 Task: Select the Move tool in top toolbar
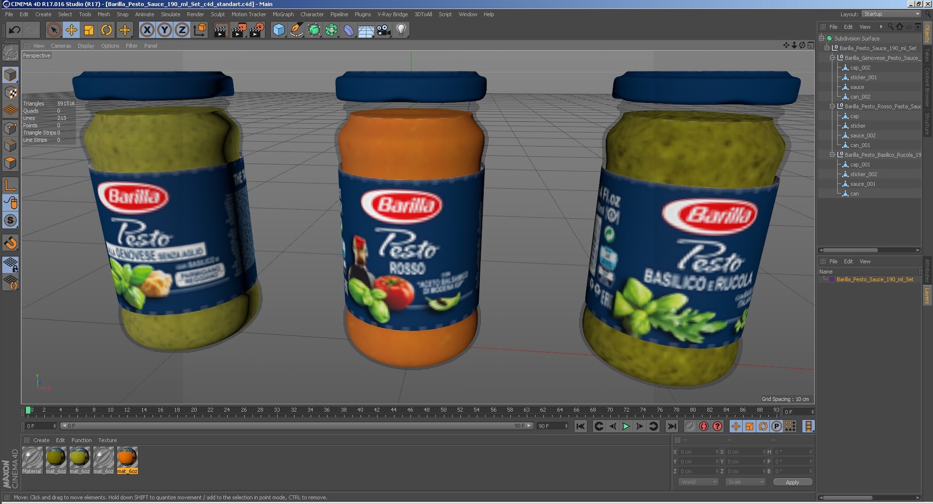point(71,30)
